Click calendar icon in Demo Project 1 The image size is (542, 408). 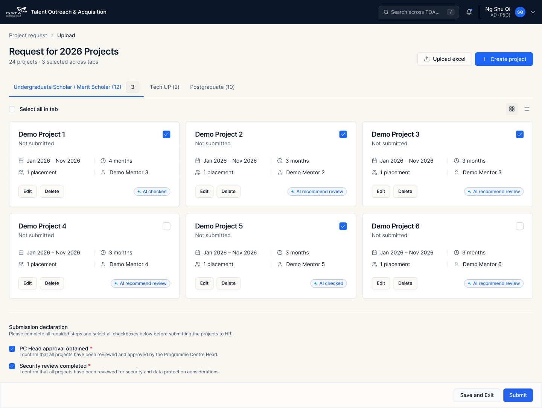[x=21, y=161]
